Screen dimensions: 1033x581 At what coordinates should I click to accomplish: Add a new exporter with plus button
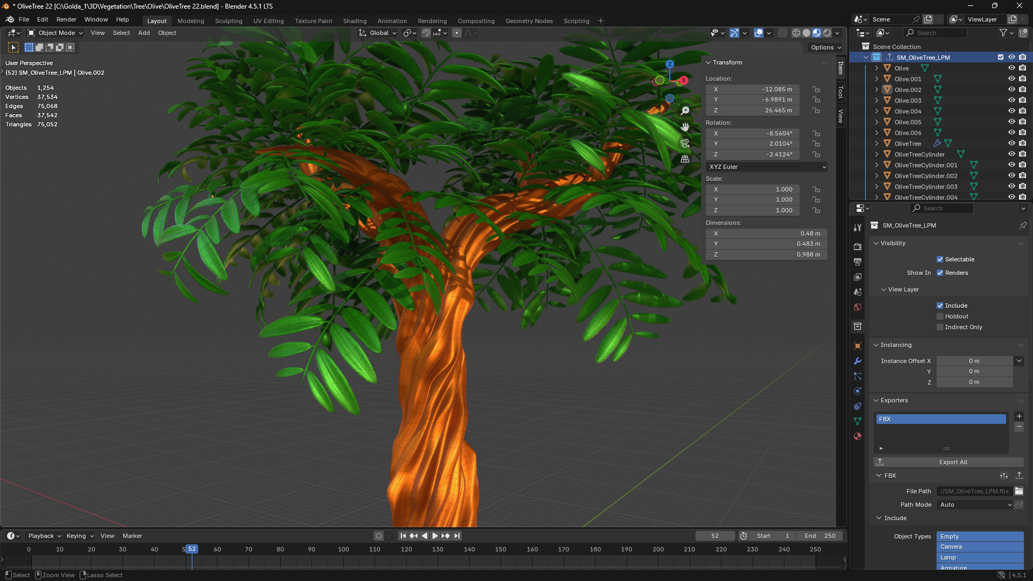click(1019, 416)
